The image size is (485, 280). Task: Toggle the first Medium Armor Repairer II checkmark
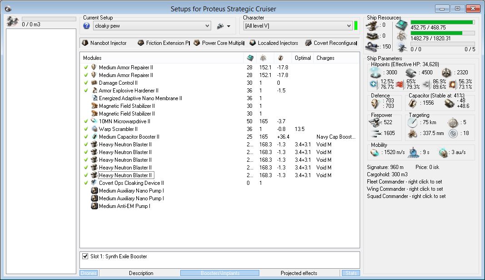pos(86,68)
